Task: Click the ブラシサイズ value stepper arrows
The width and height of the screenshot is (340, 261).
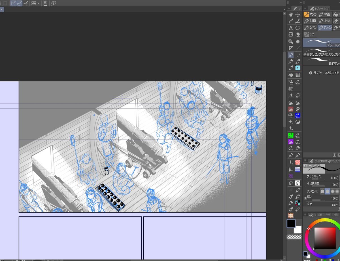Action: 337,178
